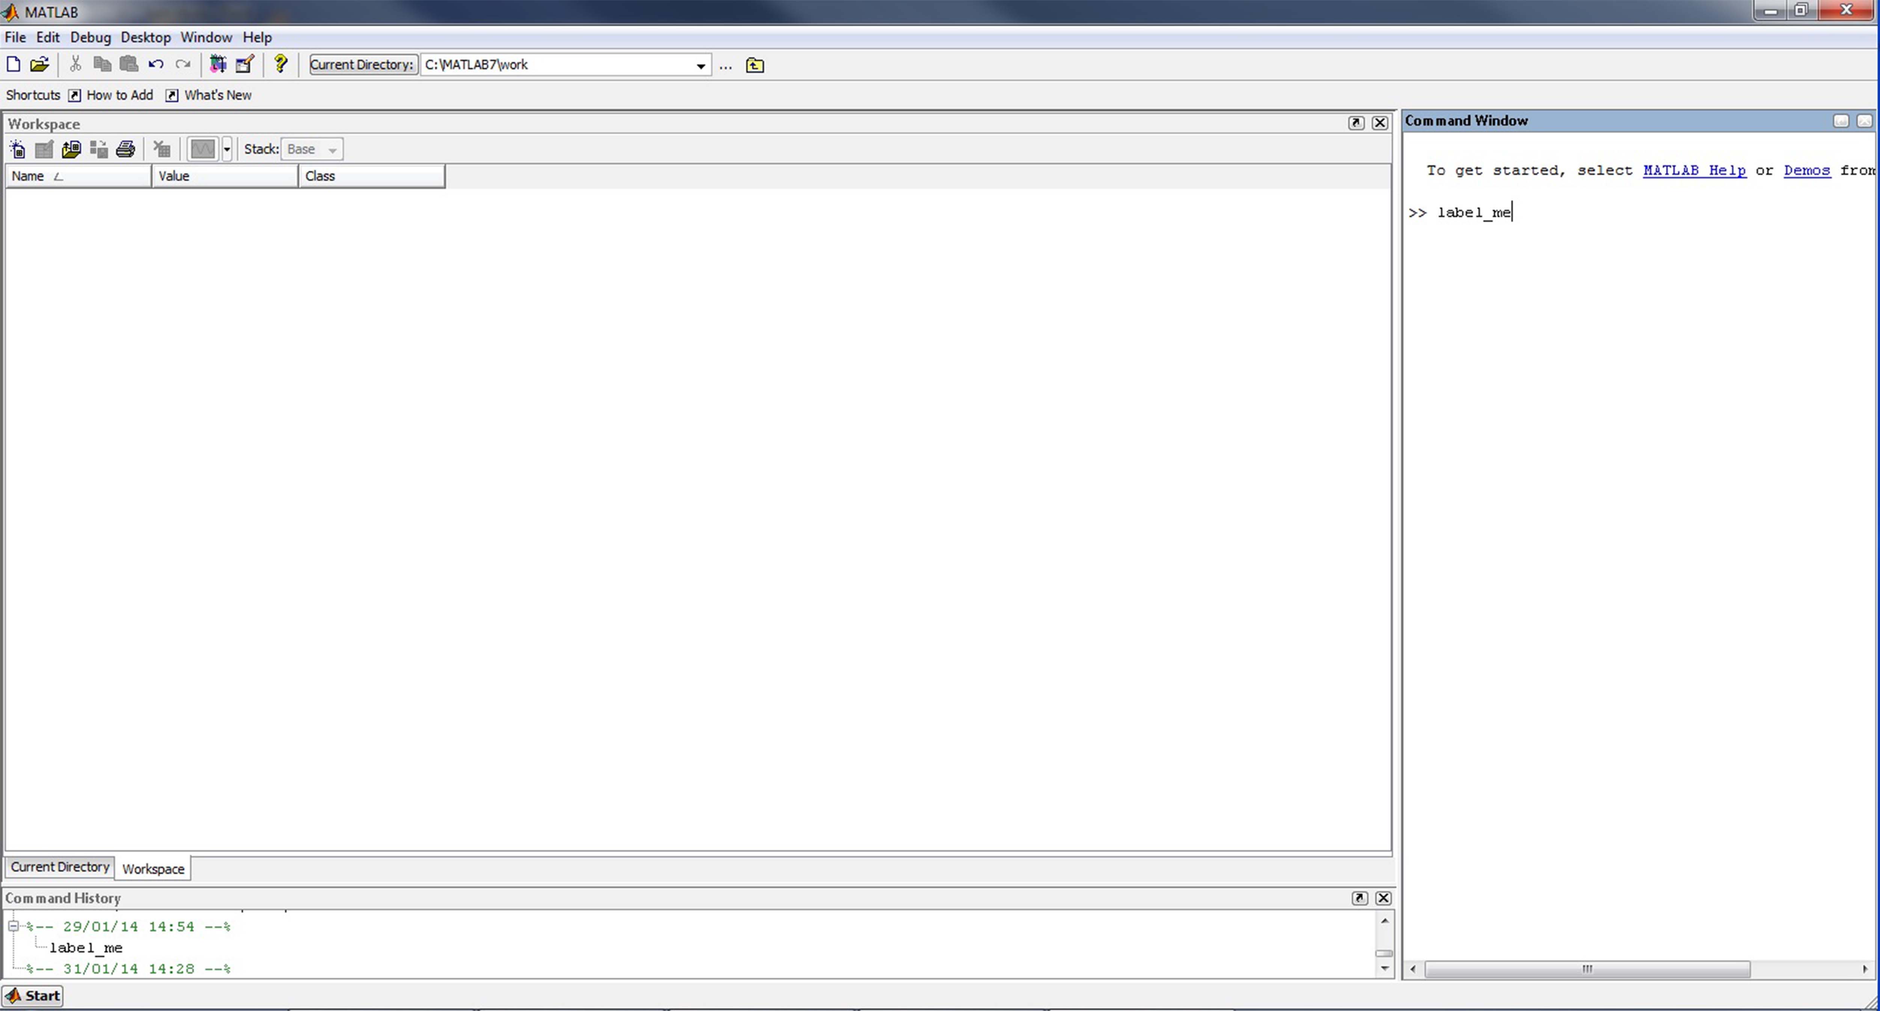The height and width of the screenshot is (1011, 1880).
Task: Sort Workspace by Name column
Action: [78, 176]
